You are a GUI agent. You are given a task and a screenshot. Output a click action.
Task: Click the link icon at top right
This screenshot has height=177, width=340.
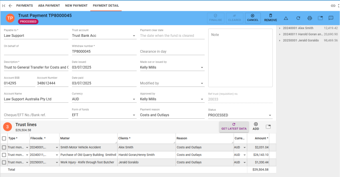coord(333,6)
